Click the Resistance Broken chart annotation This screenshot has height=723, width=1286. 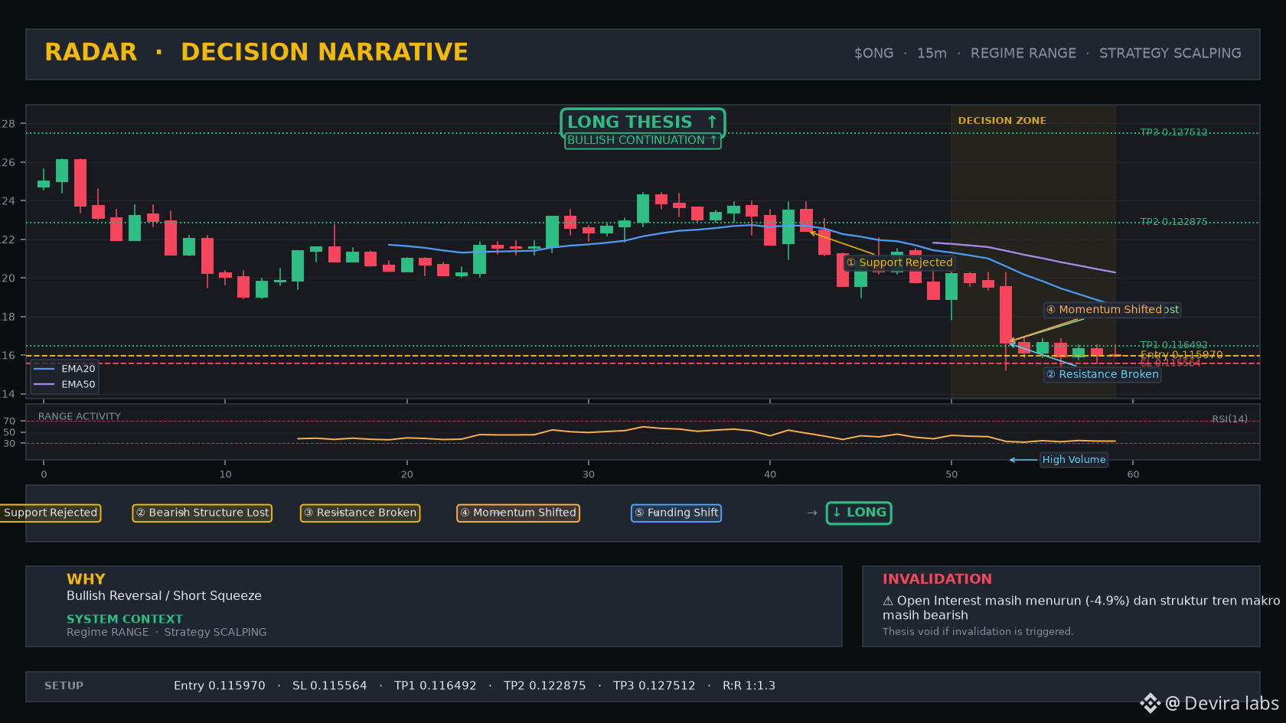(x=1102, y=374)
